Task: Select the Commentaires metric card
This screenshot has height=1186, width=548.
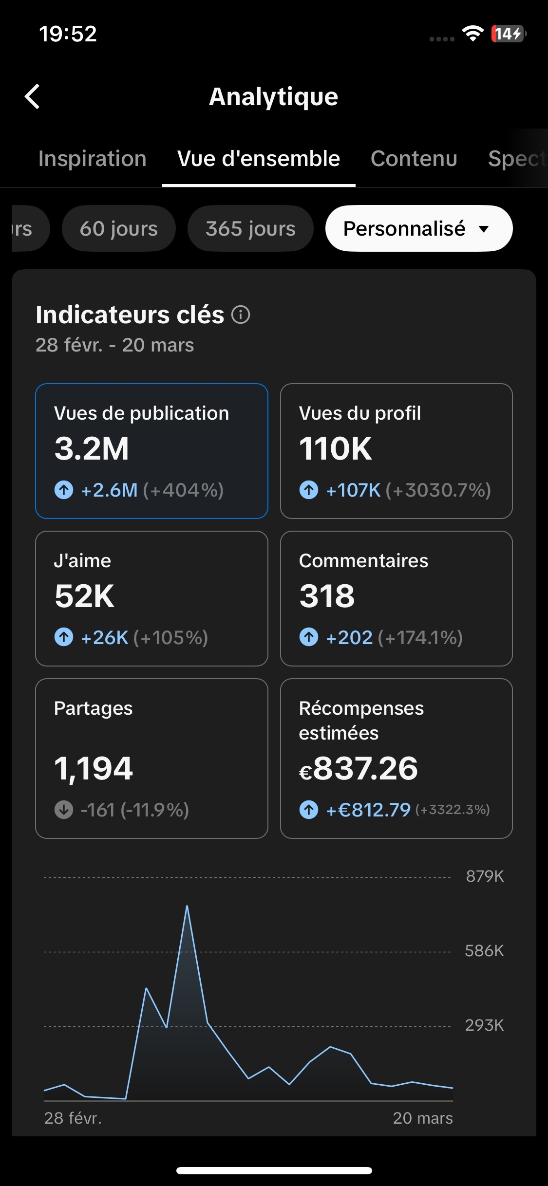Action: (397, 598)
